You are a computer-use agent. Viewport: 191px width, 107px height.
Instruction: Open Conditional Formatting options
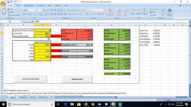coord(110,12)
